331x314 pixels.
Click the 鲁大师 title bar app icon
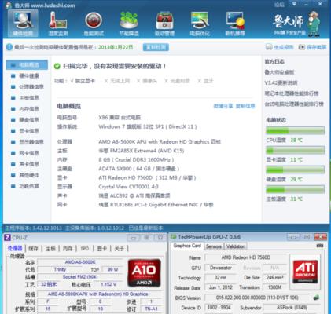pos(9,5)
